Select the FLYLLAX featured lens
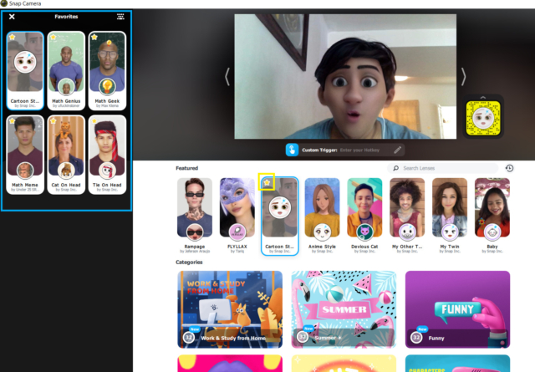The width and height of the screenshot is (535, 372). click(237, 216)
